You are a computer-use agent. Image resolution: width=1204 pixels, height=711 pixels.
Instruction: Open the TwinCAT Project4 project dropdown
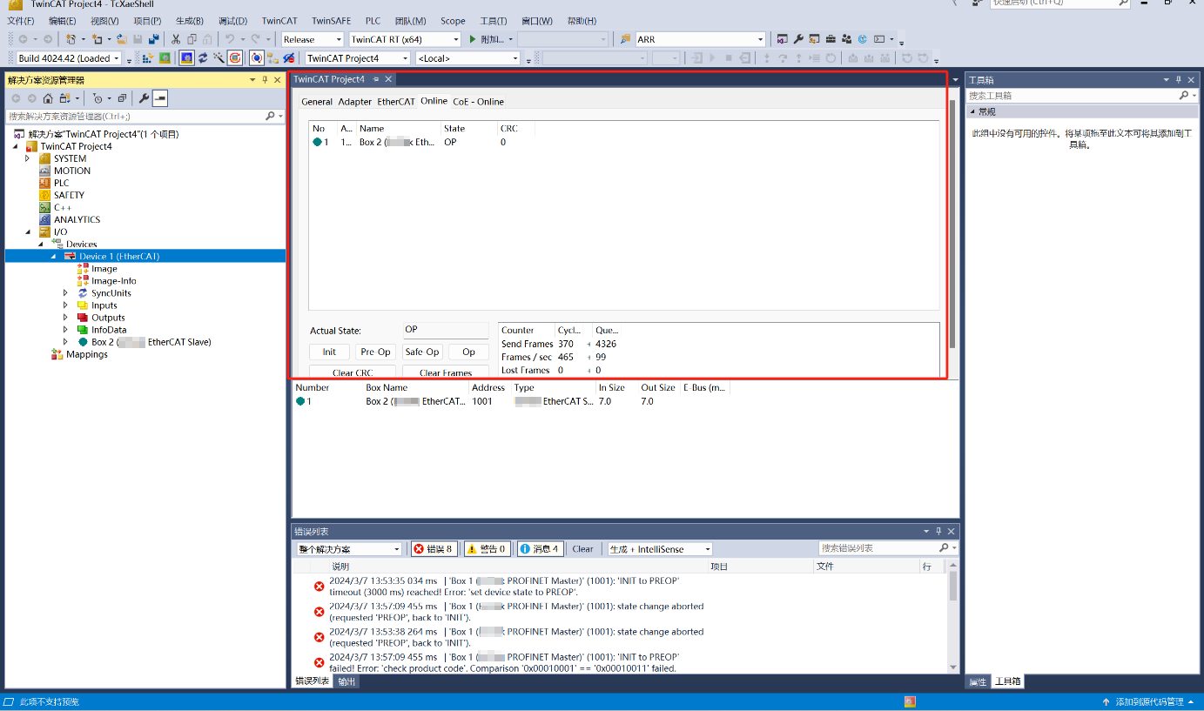click(405, 58)
